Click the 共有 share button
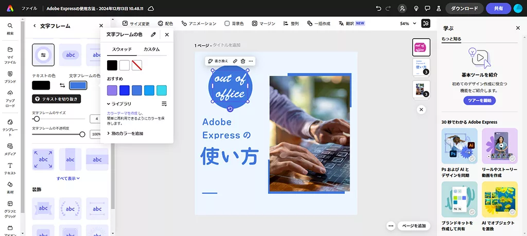Screen dimensions: 527x236 (498, 8)
